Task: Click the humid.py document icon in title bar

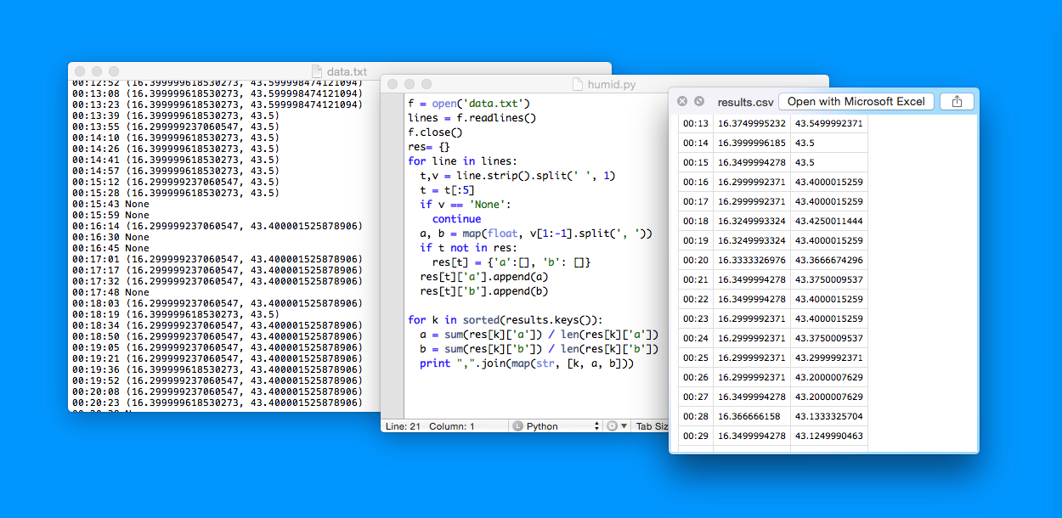Action: 579,84
